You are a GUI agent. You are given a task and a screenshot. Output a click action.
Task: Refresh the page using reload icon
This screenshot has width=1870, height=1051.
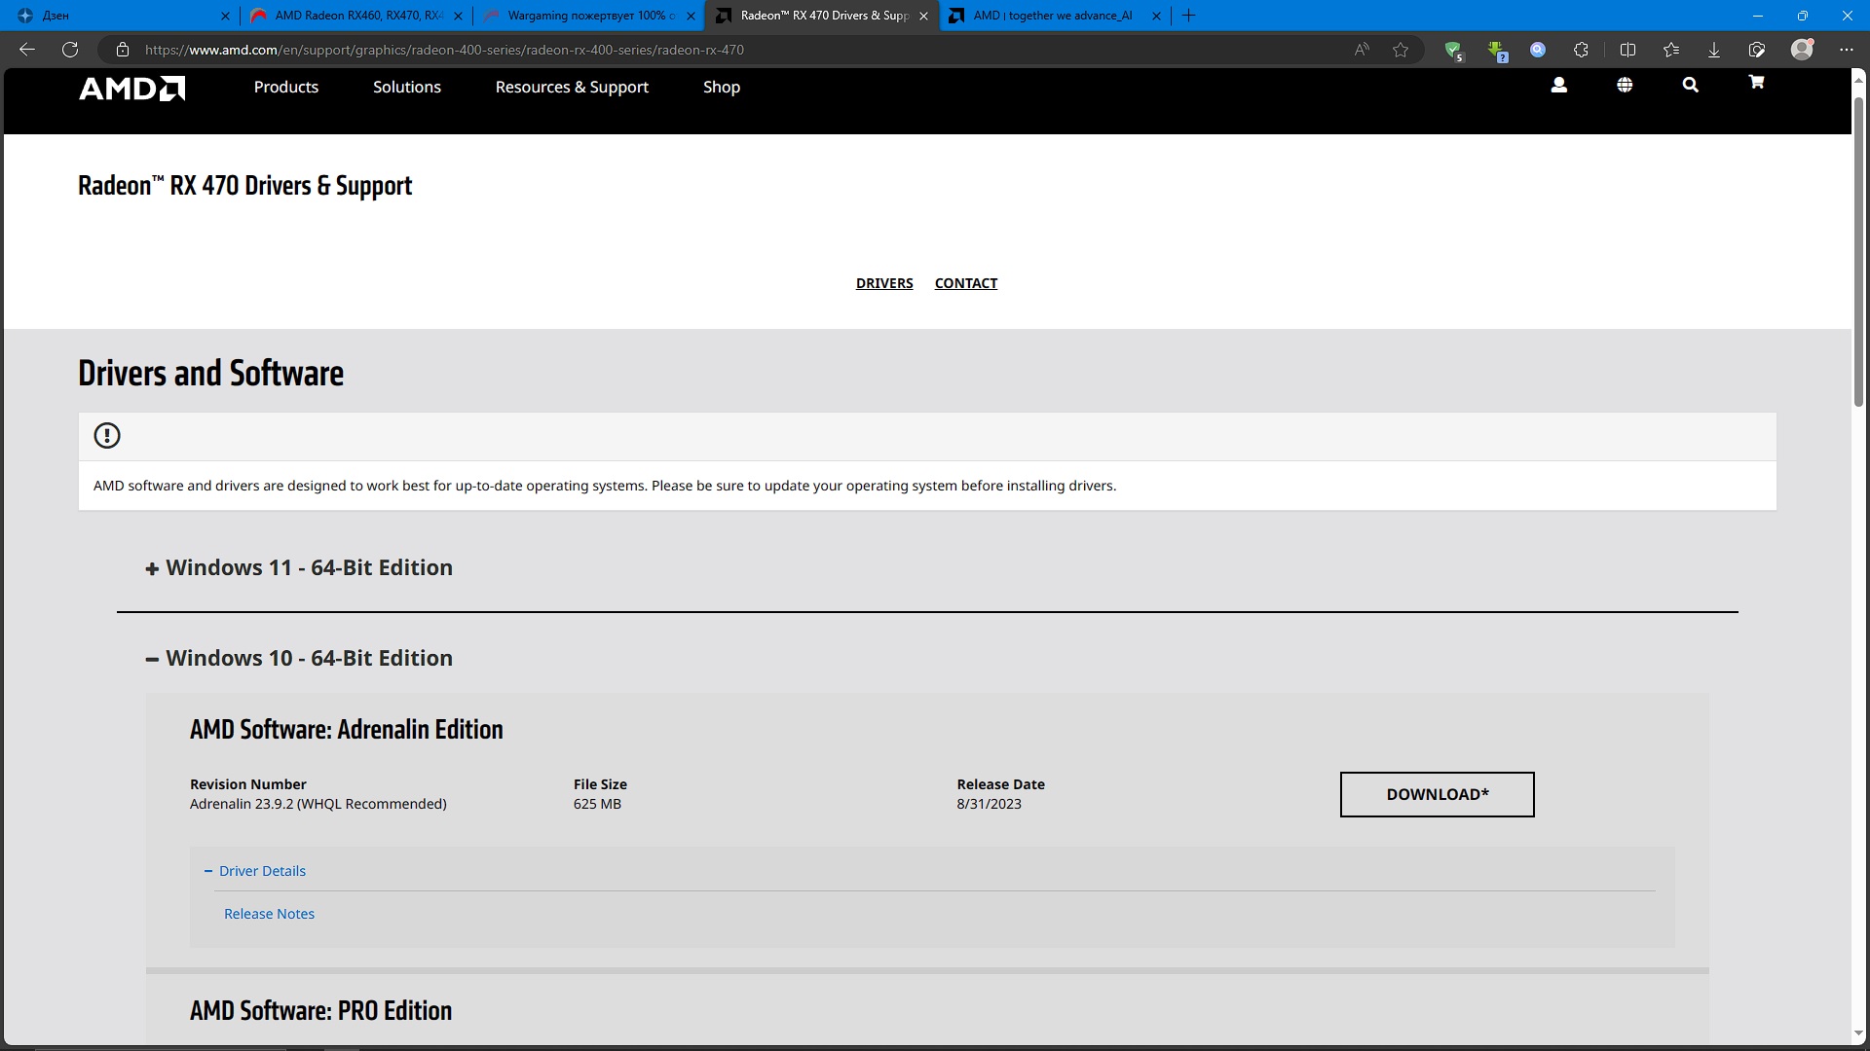70,50
